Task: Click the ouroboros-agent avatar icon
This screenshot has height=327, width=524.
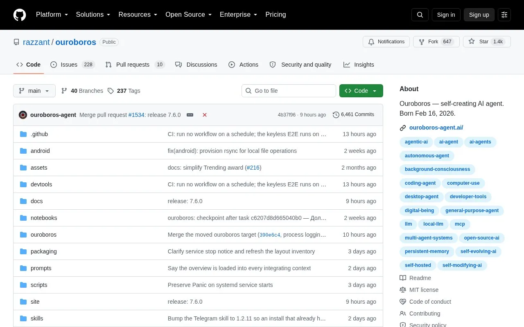Action: pos(23,115)
